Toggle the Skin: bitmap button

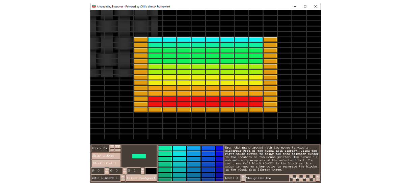pos(106,156)
